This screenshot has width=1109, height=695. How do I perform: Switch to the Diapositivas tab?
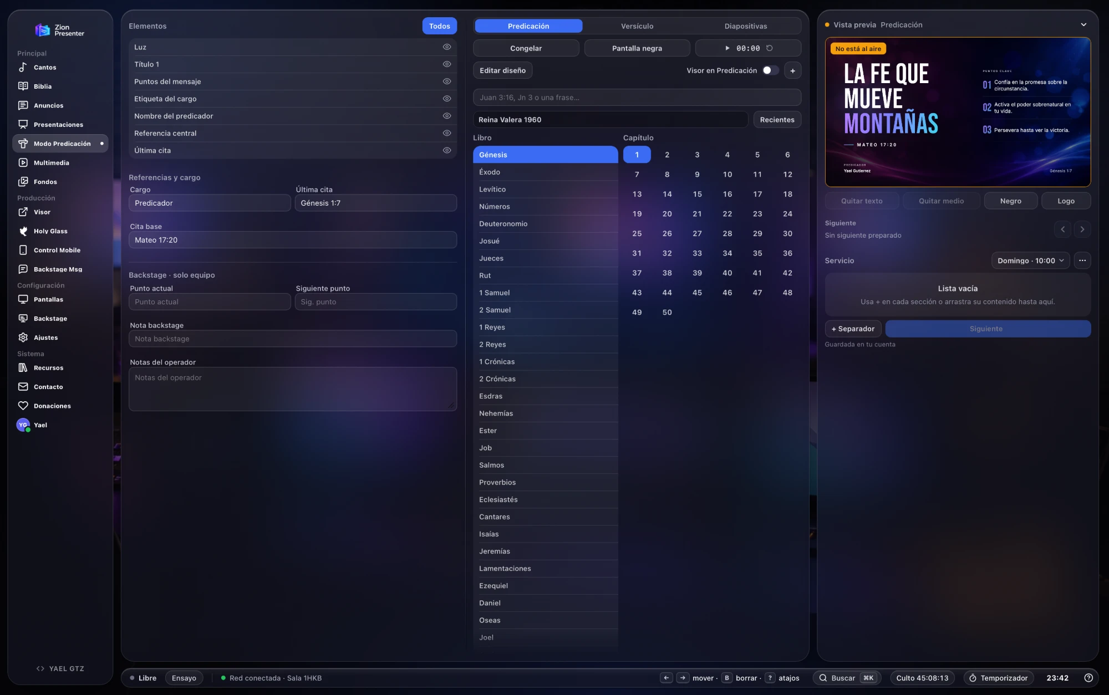tap(746, 26)
